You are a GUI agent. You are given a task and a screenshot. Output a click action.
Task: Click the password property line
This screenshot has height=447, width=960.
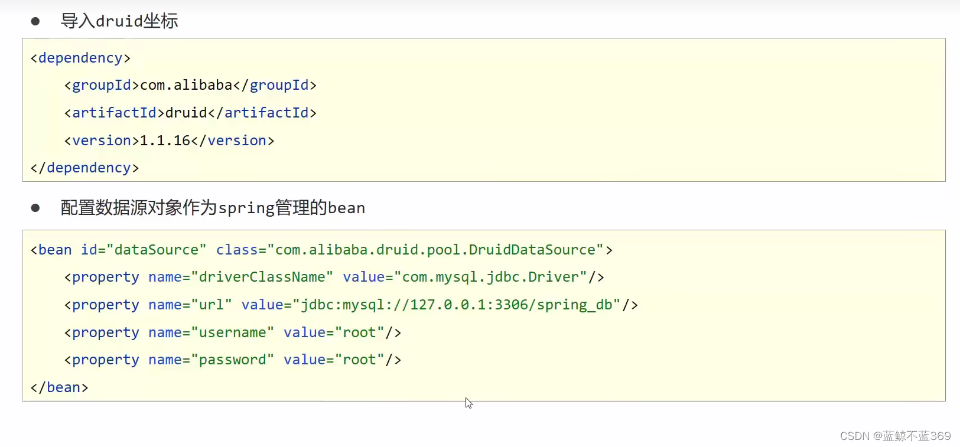(233, 360)
